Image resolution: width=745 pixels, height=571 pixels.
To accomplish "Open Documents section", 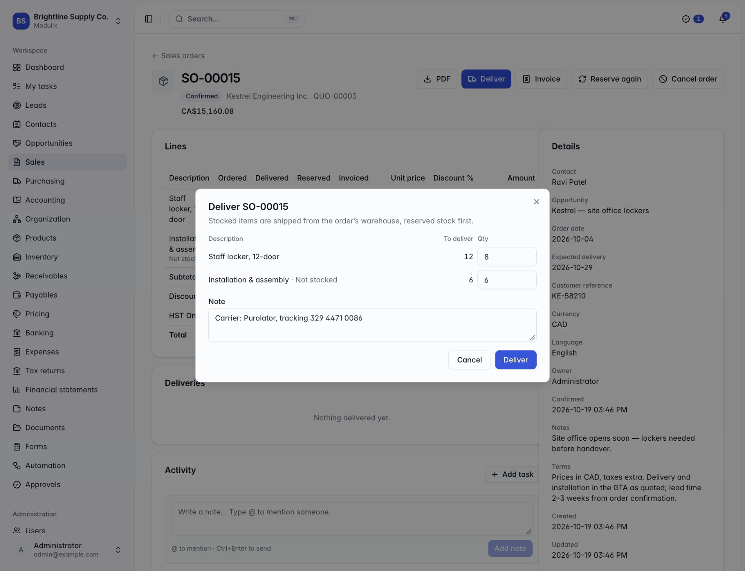I will coord(67,427).
